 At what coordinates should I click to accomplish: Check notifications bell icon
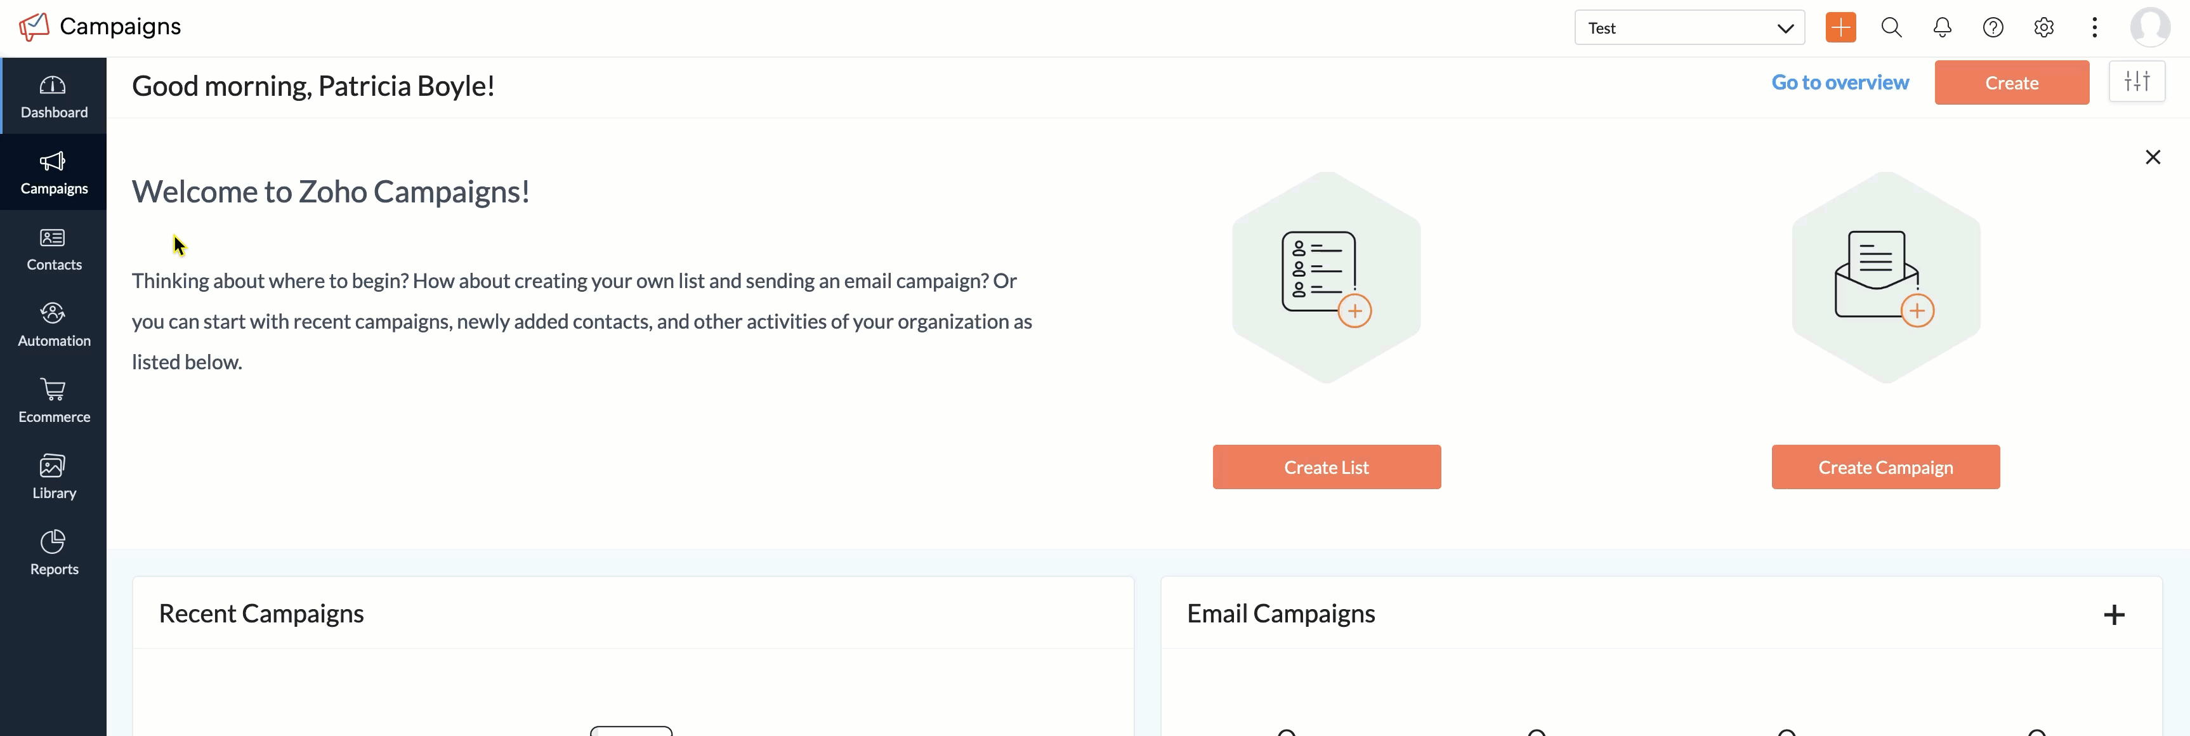click(1942, 28)
